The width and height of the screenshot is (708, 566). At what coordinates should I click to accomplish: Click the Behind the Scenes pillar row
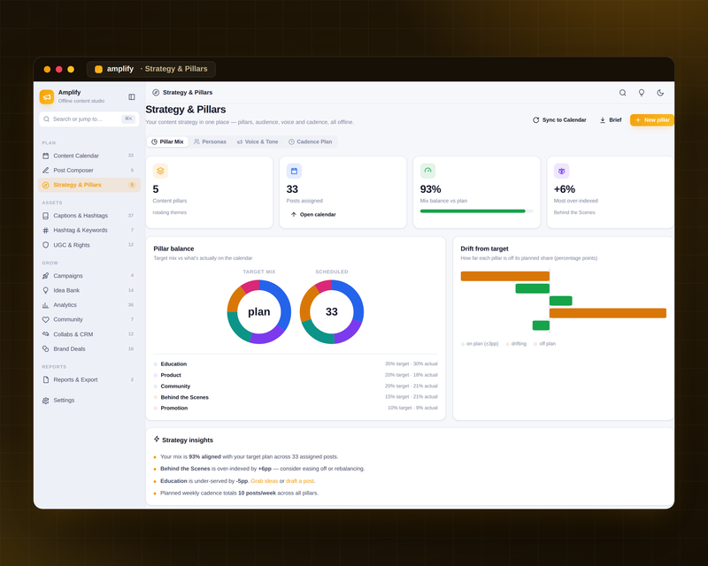(296, 397)
